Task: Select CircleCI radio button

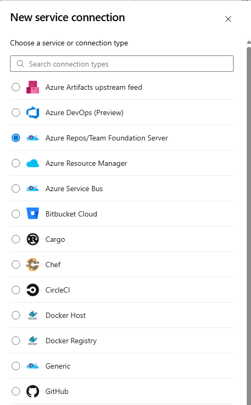Action: pyautogui.click(x=16, y=290)
